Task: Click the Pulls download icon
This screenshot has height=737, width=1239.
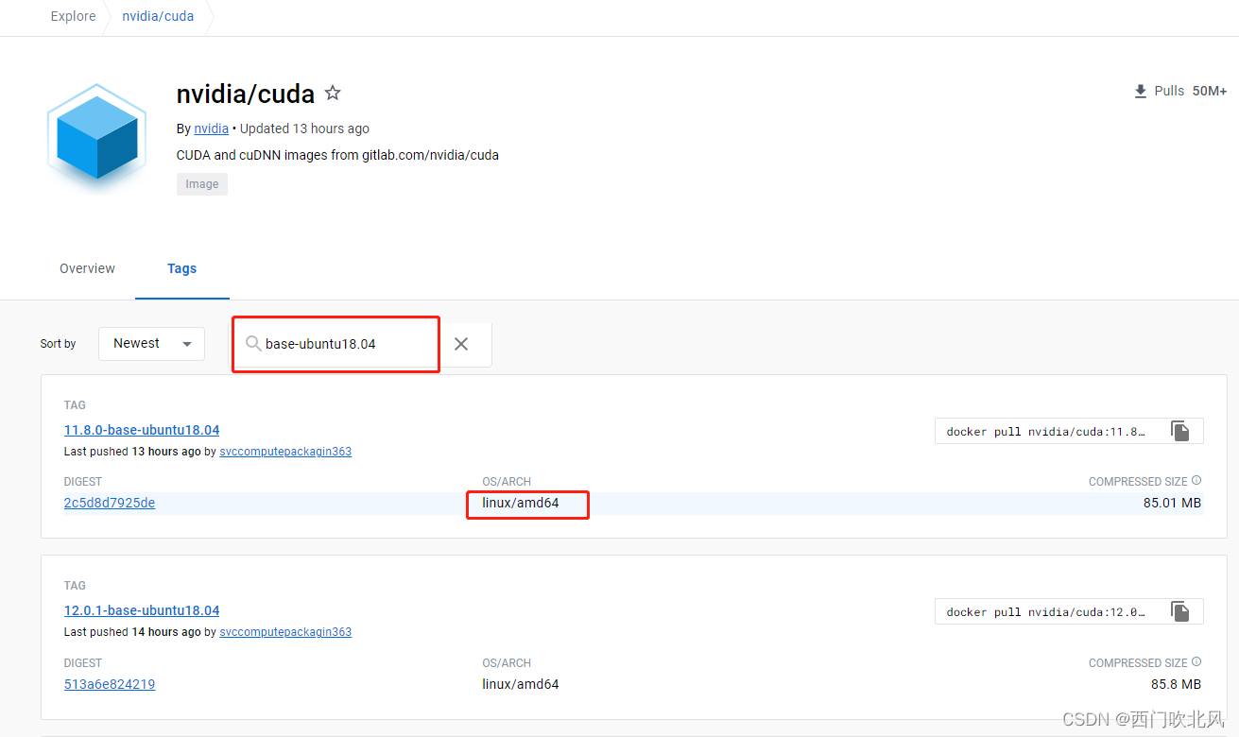Action: click(1140, 92)
